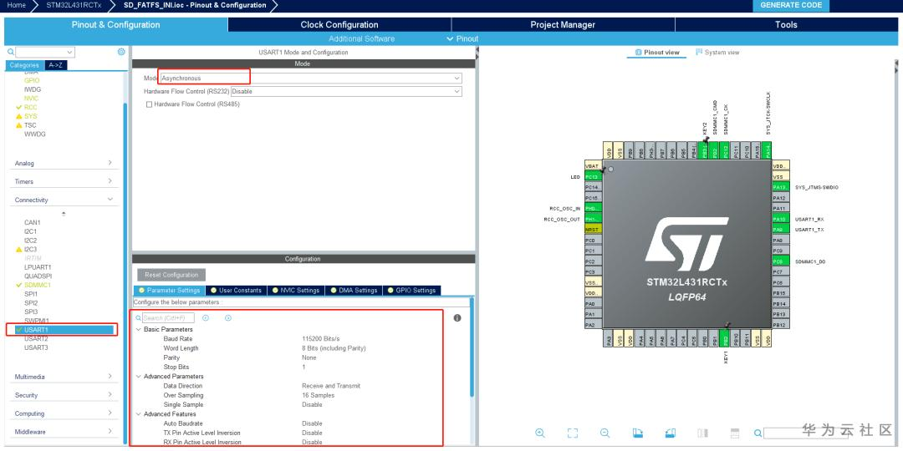
Task: Open the Mode Asynchronous dropdown
Action: pyautogui.click(x=311, y=78)
